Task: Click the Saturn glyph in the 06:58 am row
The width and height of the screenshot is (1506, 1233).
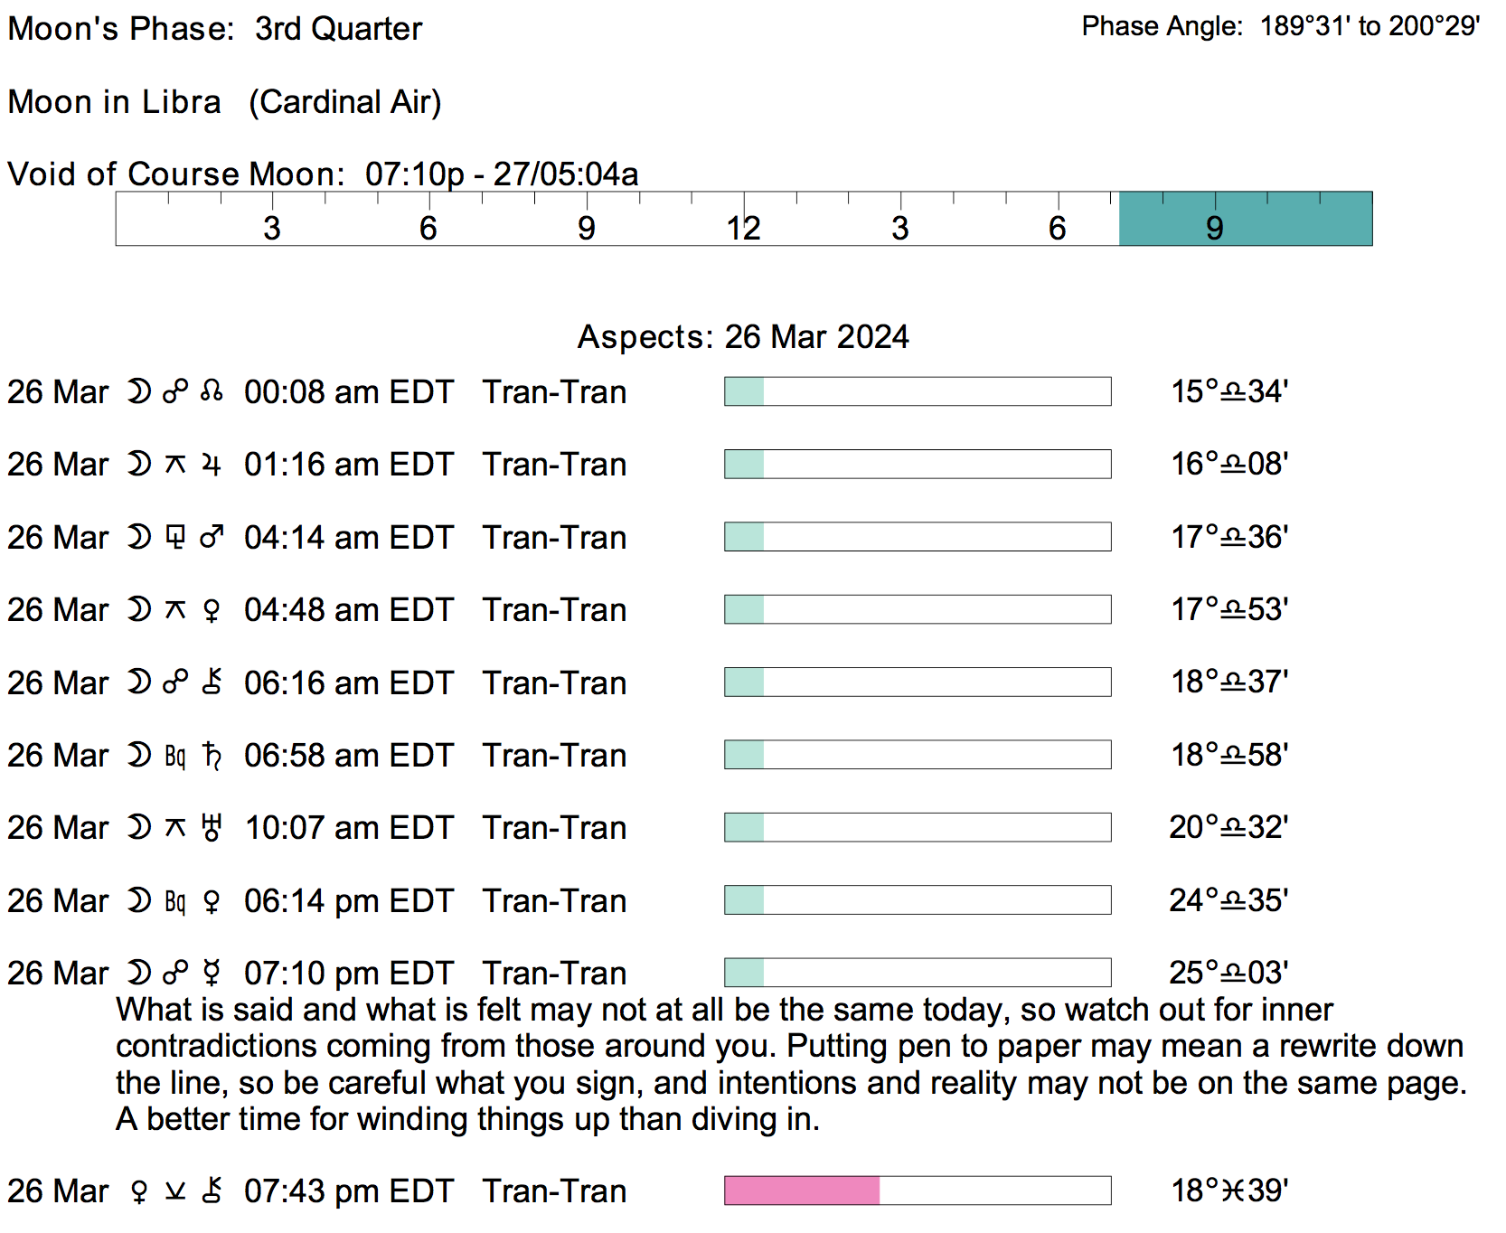Action: tap(212, 755)
